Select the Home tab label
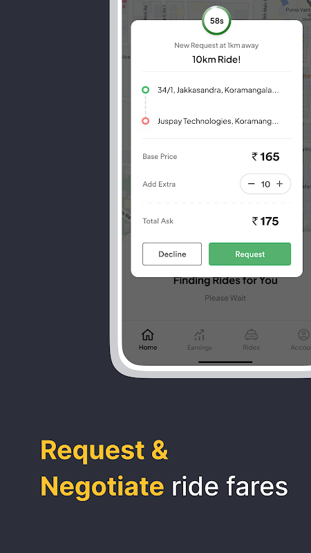 point(148,348)
